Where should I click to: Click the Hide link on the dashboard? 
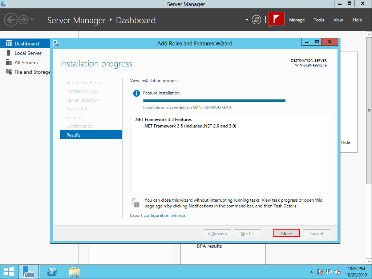click(x=345, y=142)
